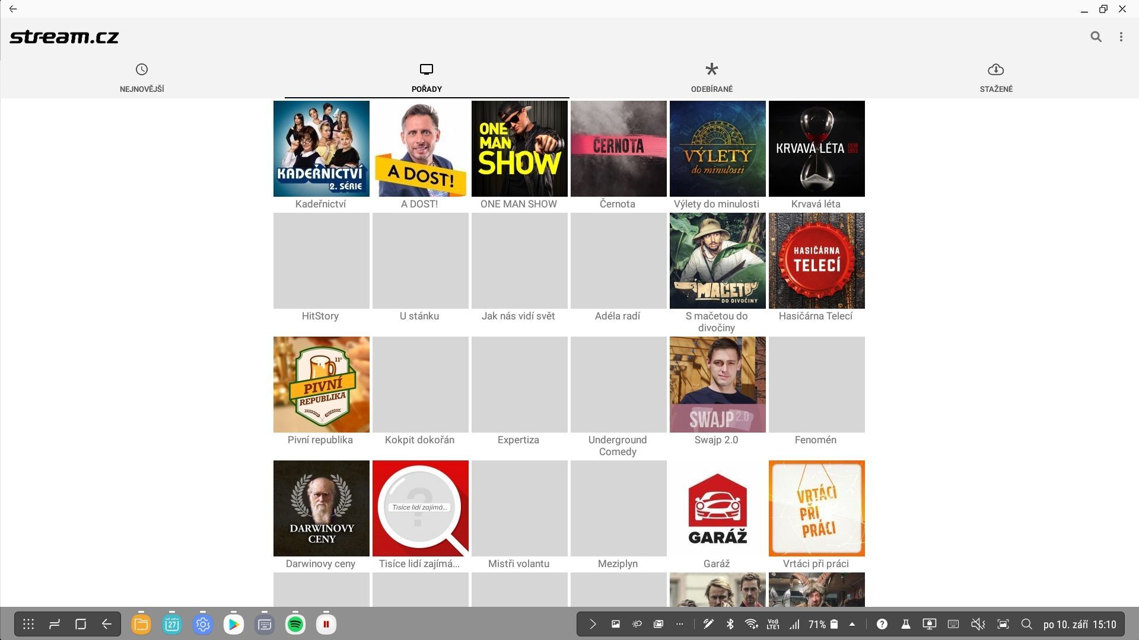
Task: Launch Spotify from the taskbar
Action: (x=295, y=624)
